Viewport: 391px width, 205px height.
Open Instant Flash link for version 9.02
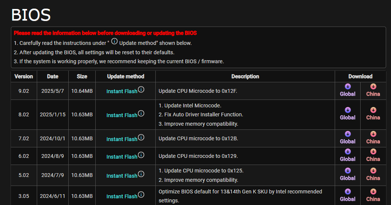pos(122,91)
